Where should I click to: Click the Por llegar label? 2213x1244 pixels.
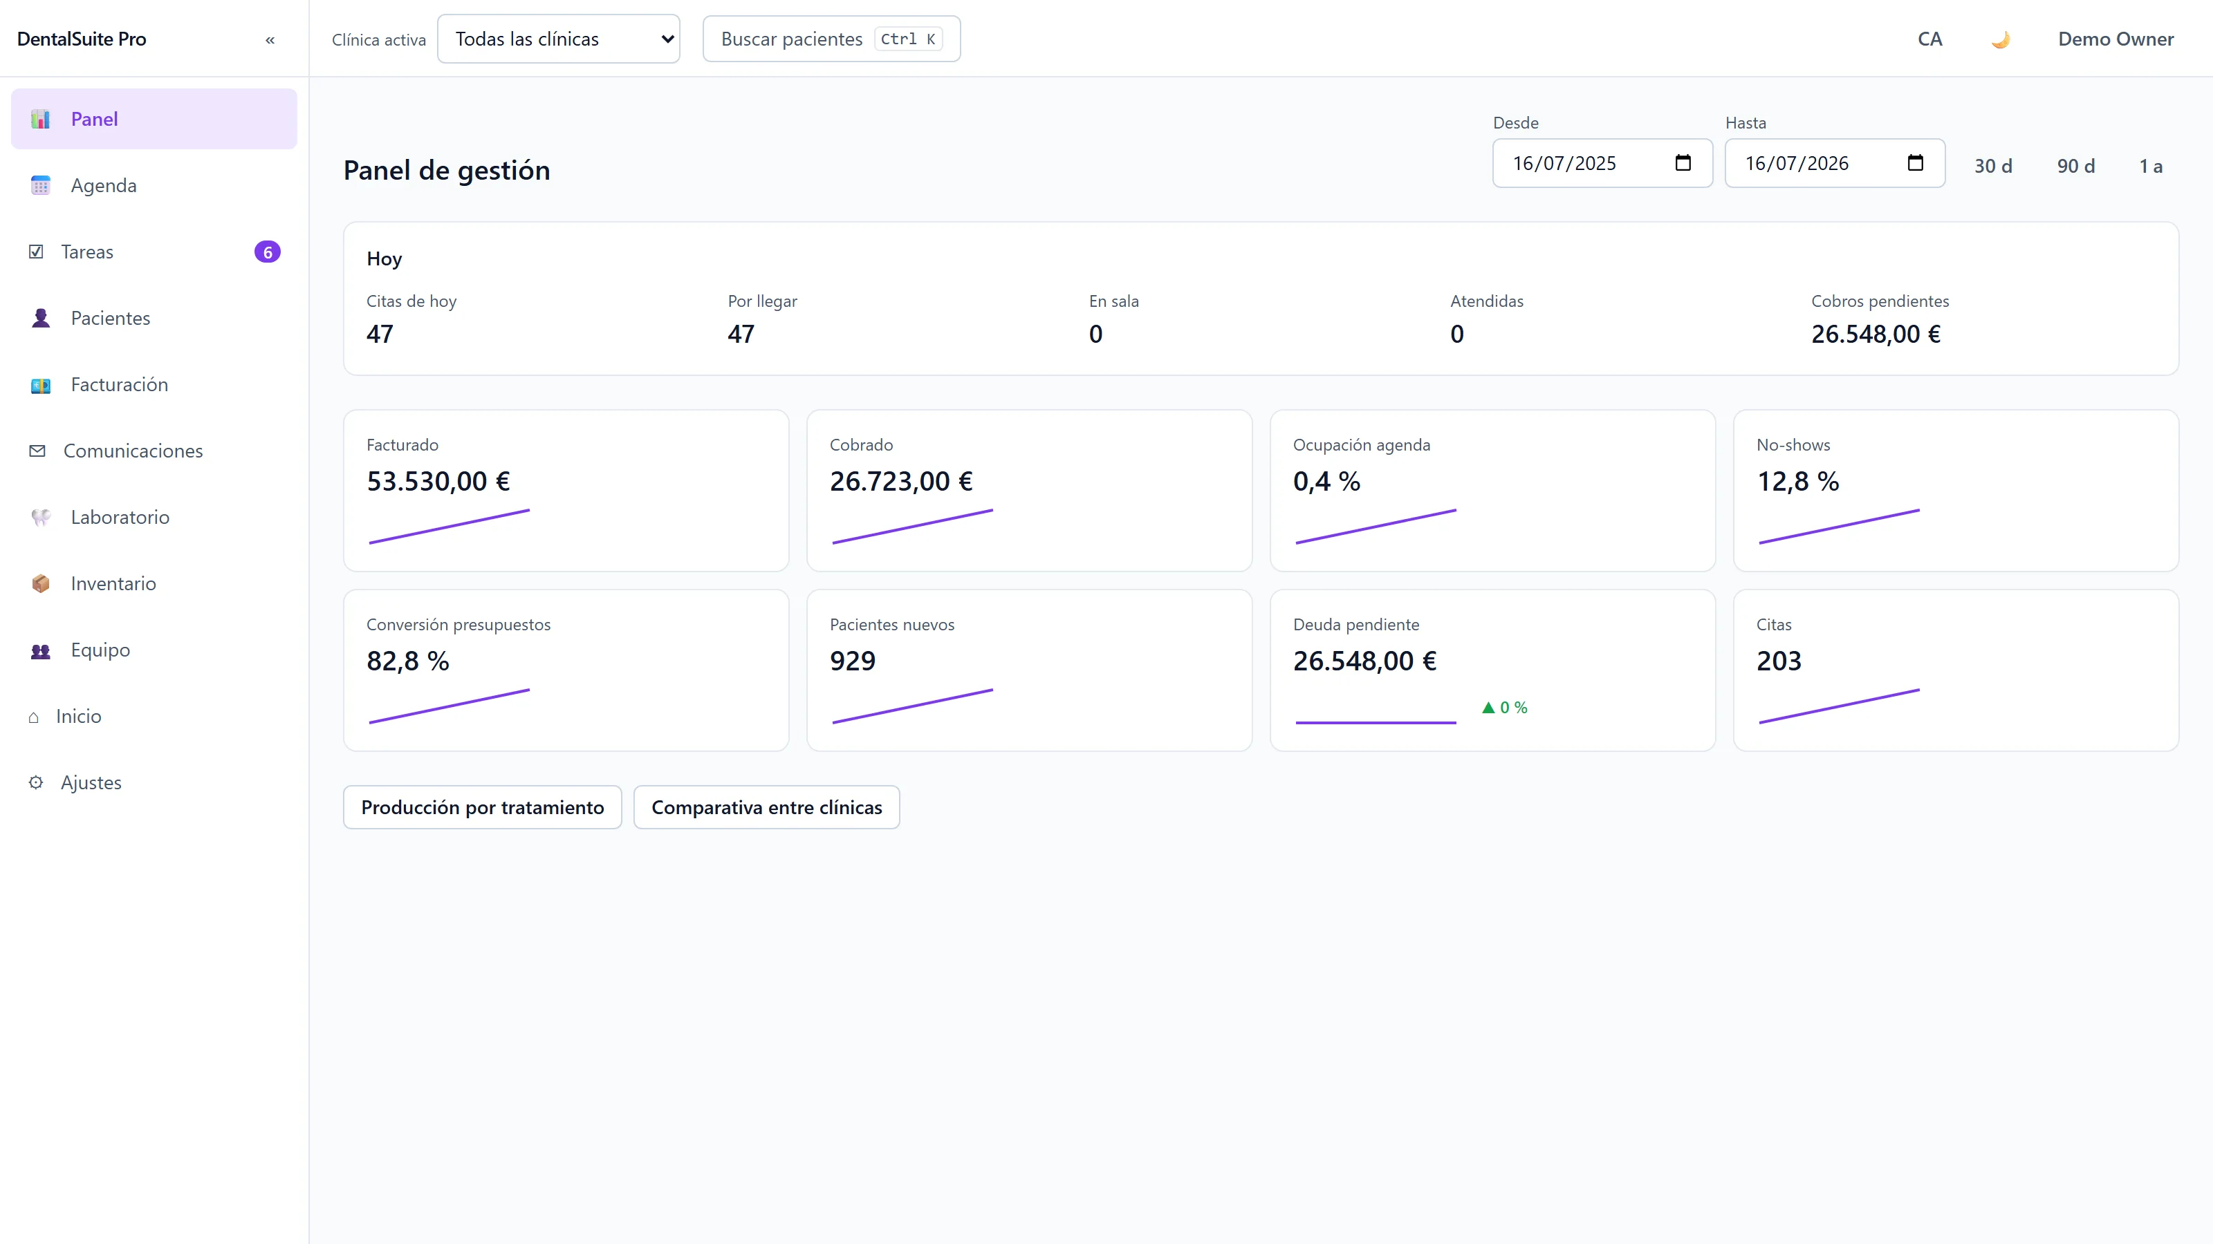[762, 301]
